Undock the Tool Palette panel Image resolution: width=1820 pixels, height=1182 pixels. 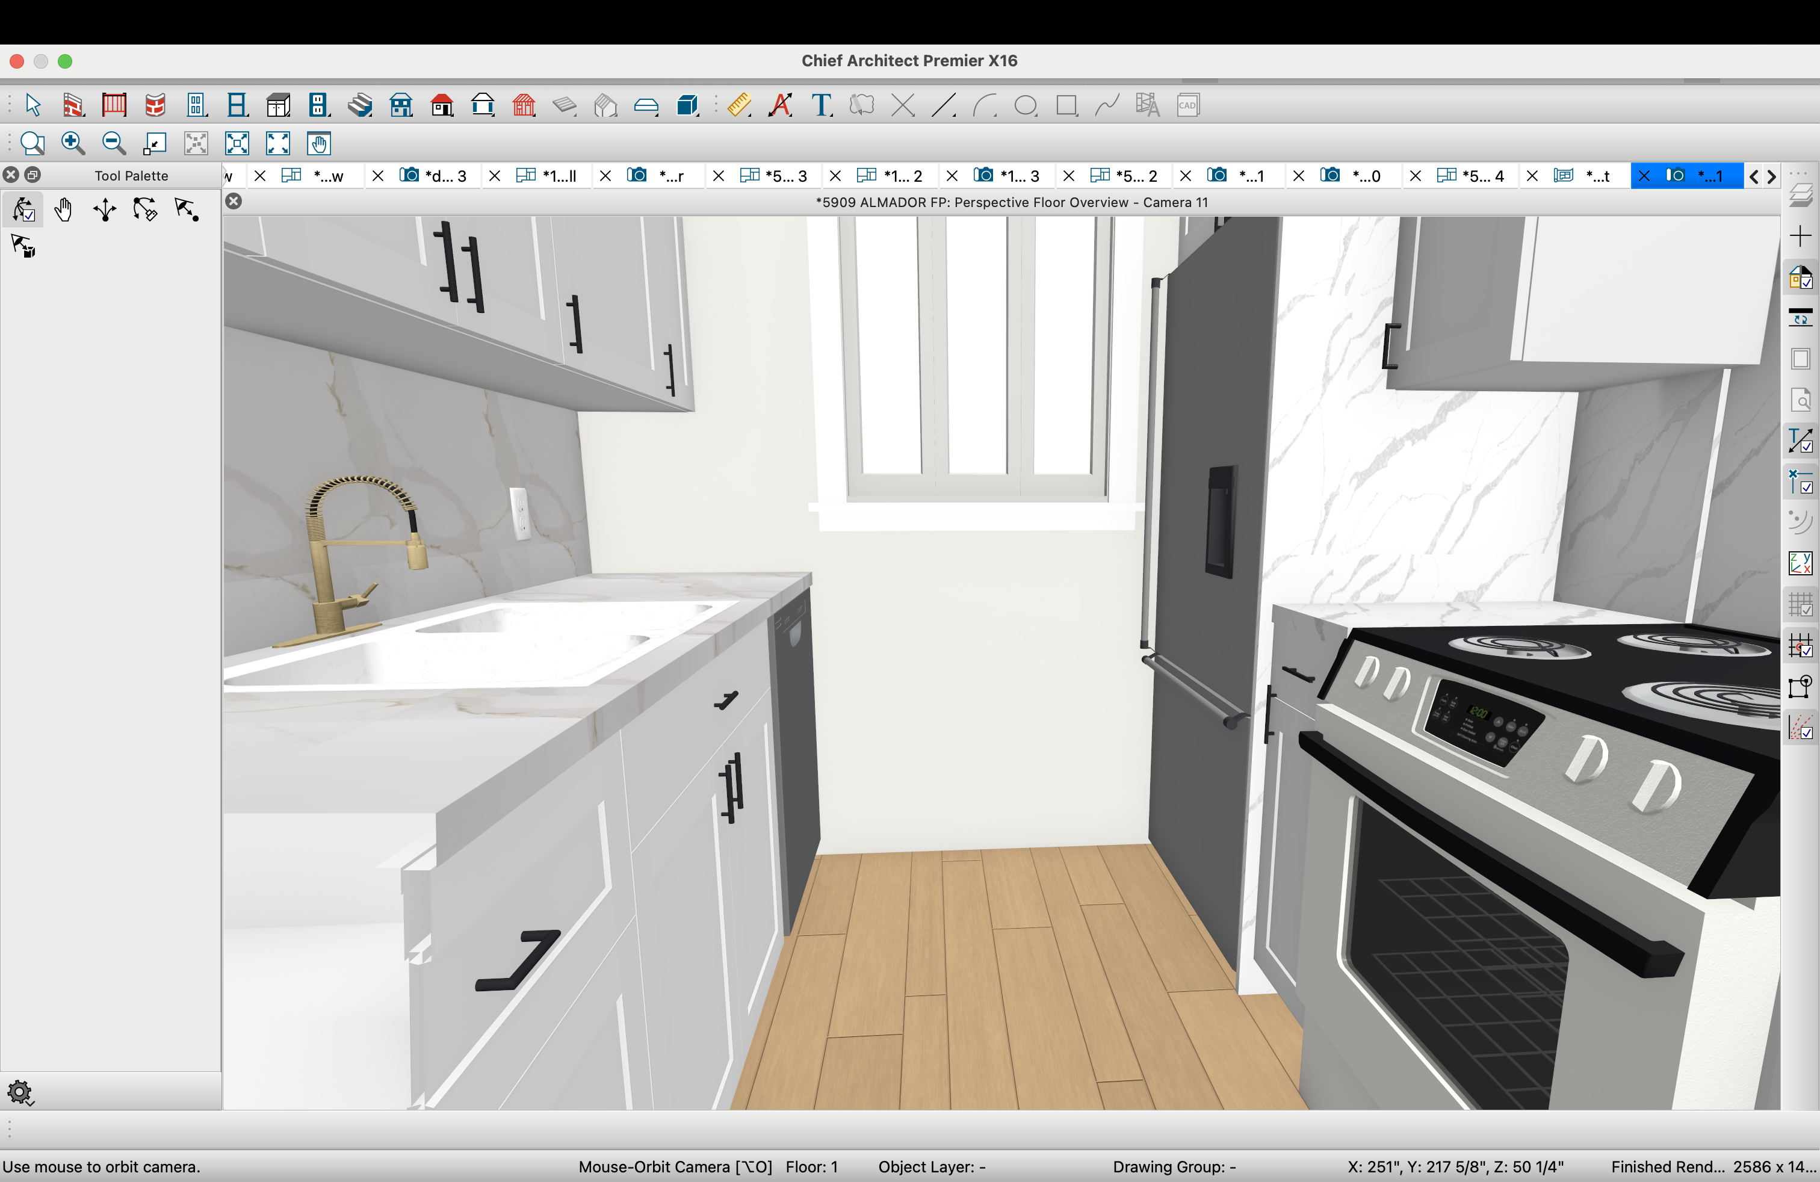click(x=33, y=175)
